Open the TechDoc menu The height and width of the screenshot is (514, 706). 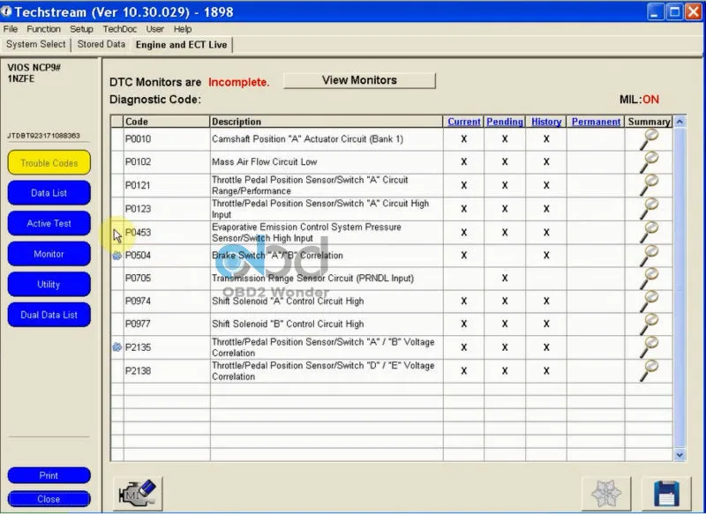coord(119,29)
